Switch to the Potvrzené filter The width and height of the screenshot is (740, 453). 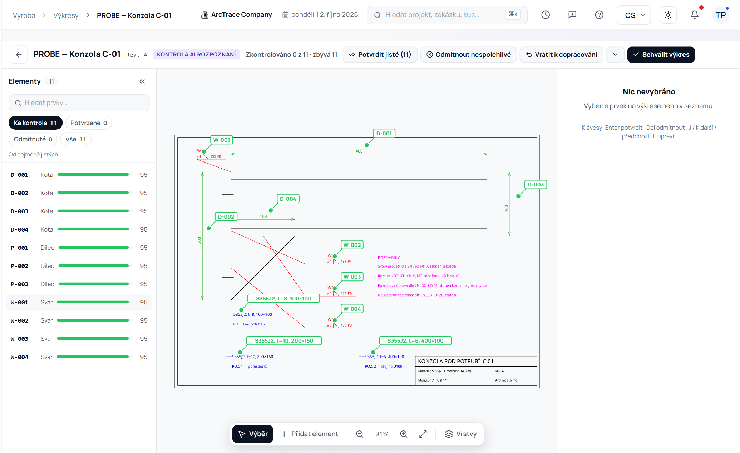(89, 123)
